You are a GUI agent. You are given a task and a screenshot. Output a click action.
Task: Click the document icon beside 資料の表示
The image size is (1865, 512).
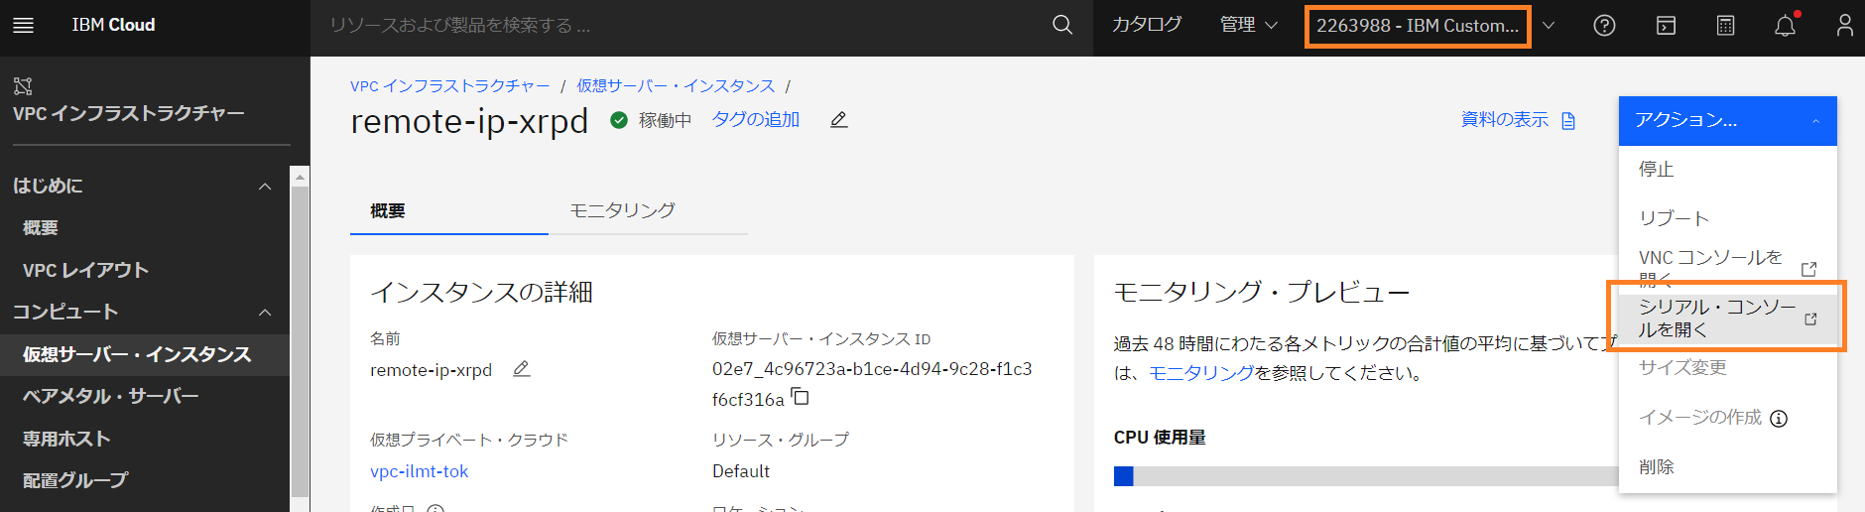(1568, 121)
